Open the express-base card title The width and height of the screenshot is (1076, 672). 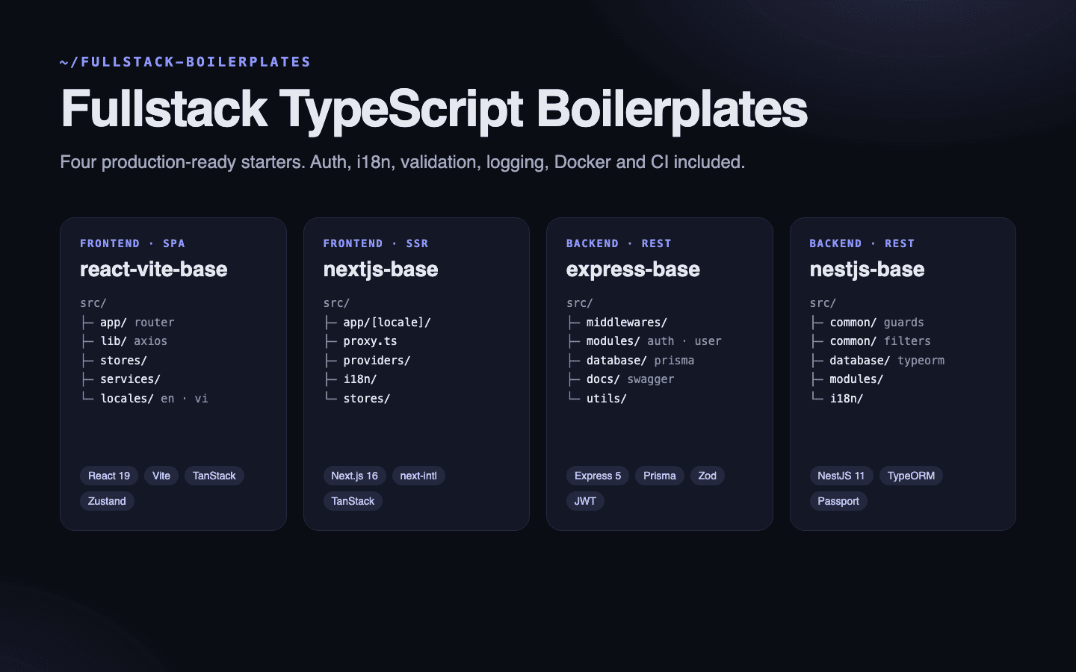click(x=634, y=270)
